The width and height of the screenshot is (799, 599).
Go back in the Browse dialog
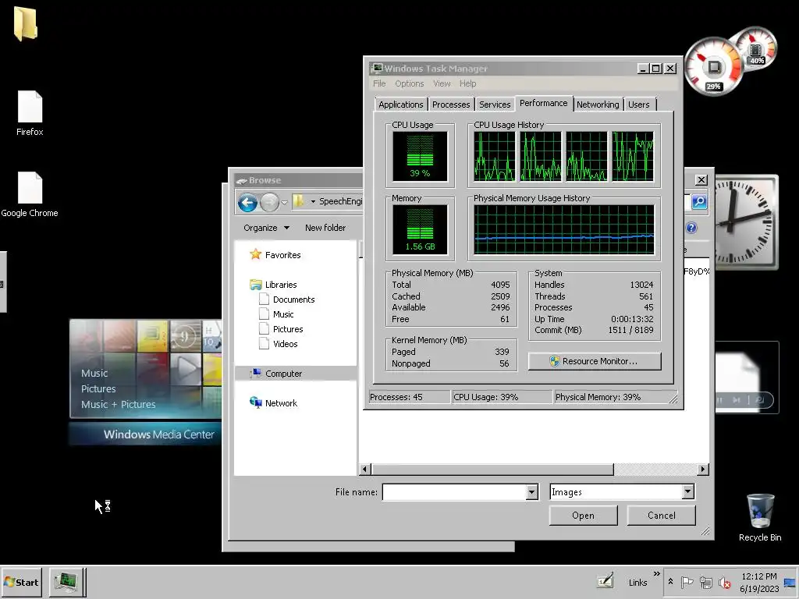point(247,203)
